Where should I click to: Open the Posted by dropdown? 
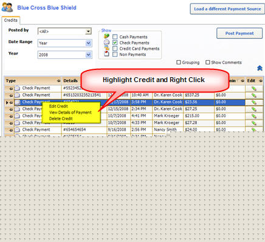88,32
